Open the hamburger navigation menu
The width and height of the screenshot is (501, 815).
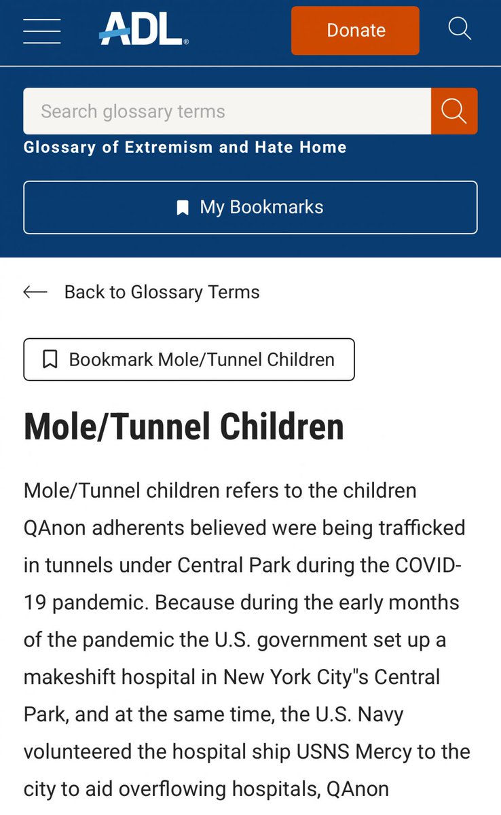tap(41, 31)
